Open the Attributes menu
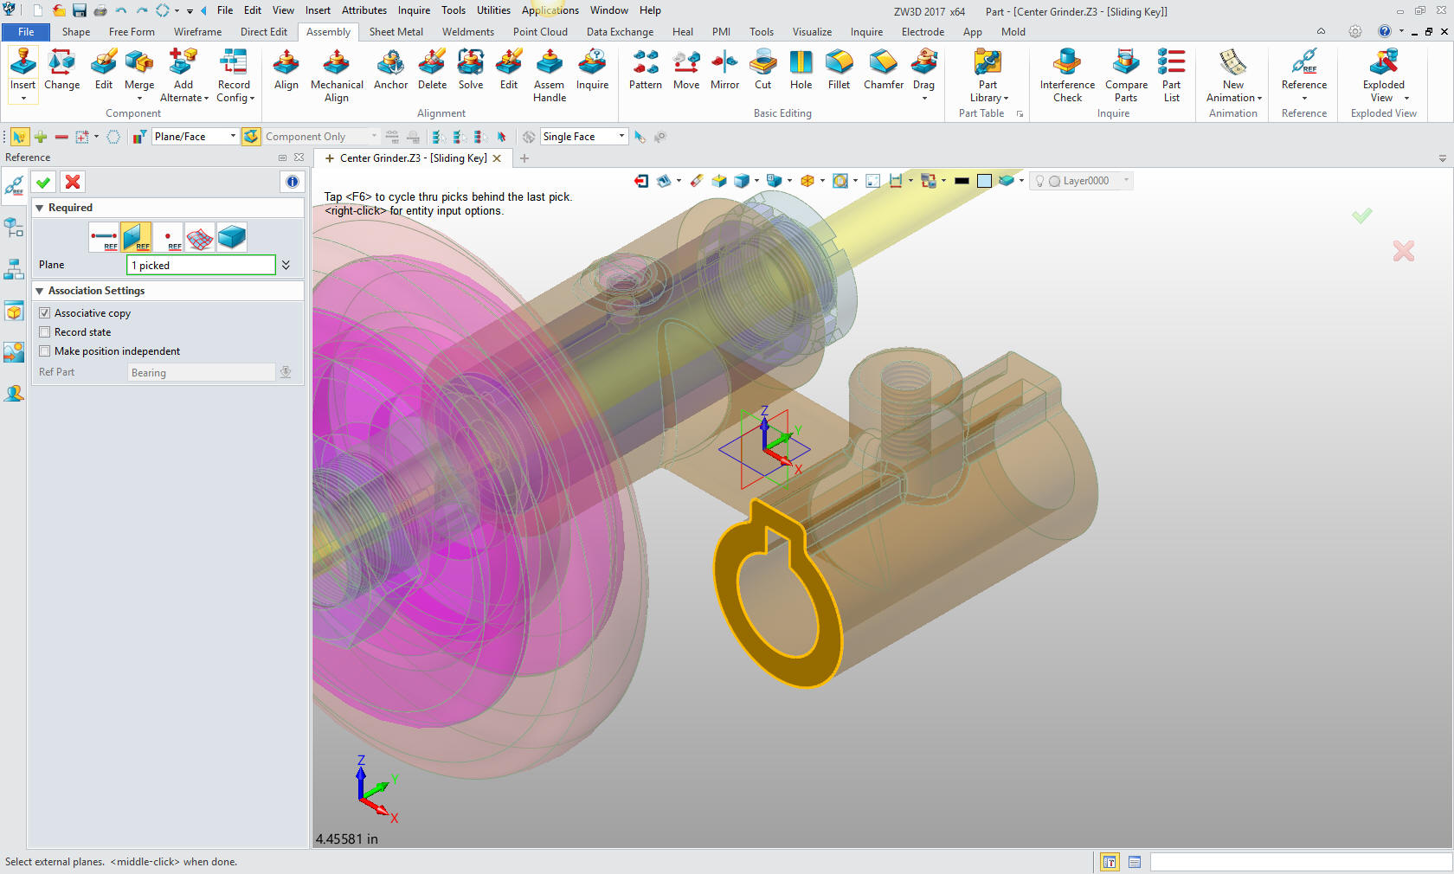 pyautogui.click(x=364, y=10)
